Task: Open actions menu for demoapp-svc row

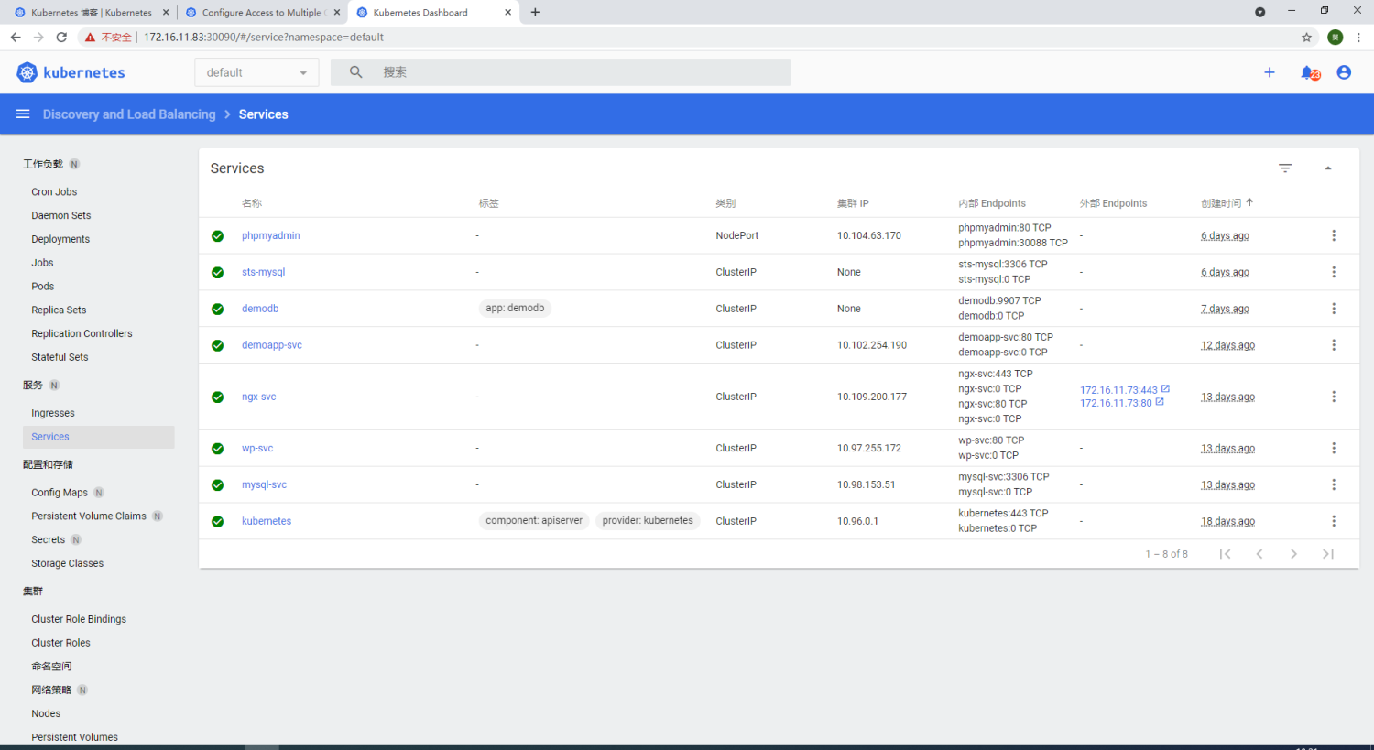Action: (1334, 345)
